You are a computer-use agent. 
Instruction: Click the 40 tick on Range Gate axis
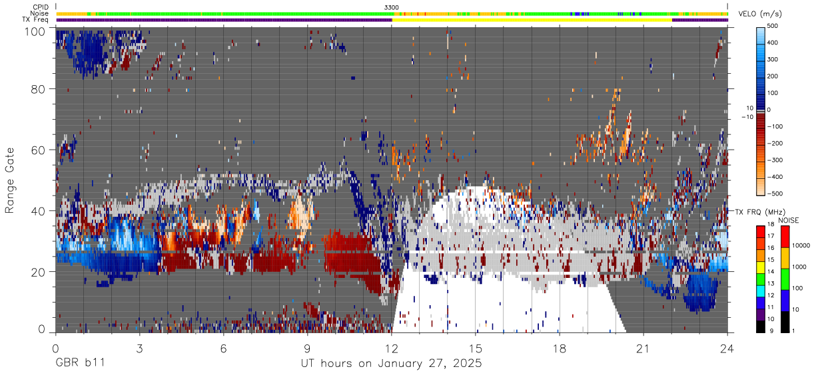click(x=39, y=211)
